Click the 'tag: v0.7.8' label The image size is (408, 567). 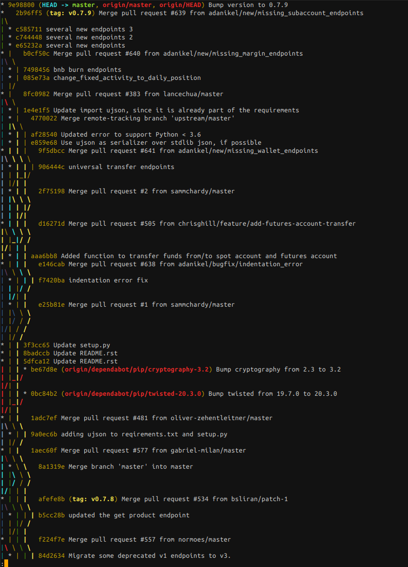tap(93, 499)
